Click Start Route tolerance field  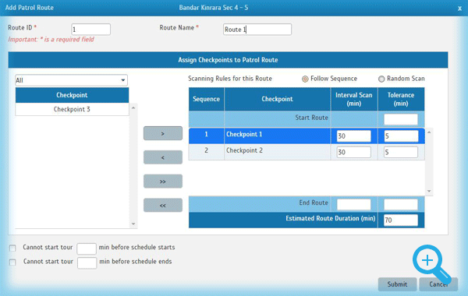pos(401,119)
